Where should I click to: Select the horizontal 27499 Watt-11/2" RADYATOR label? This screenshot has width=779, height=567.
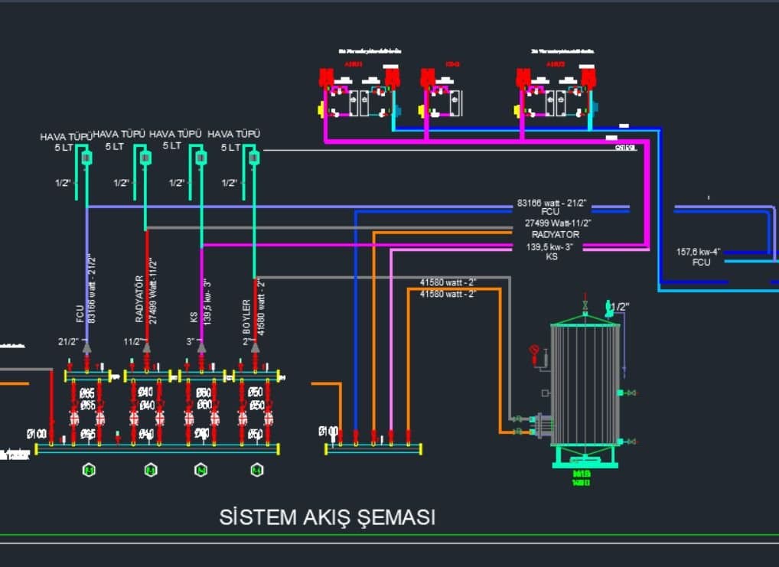click(x=557, y=229)
